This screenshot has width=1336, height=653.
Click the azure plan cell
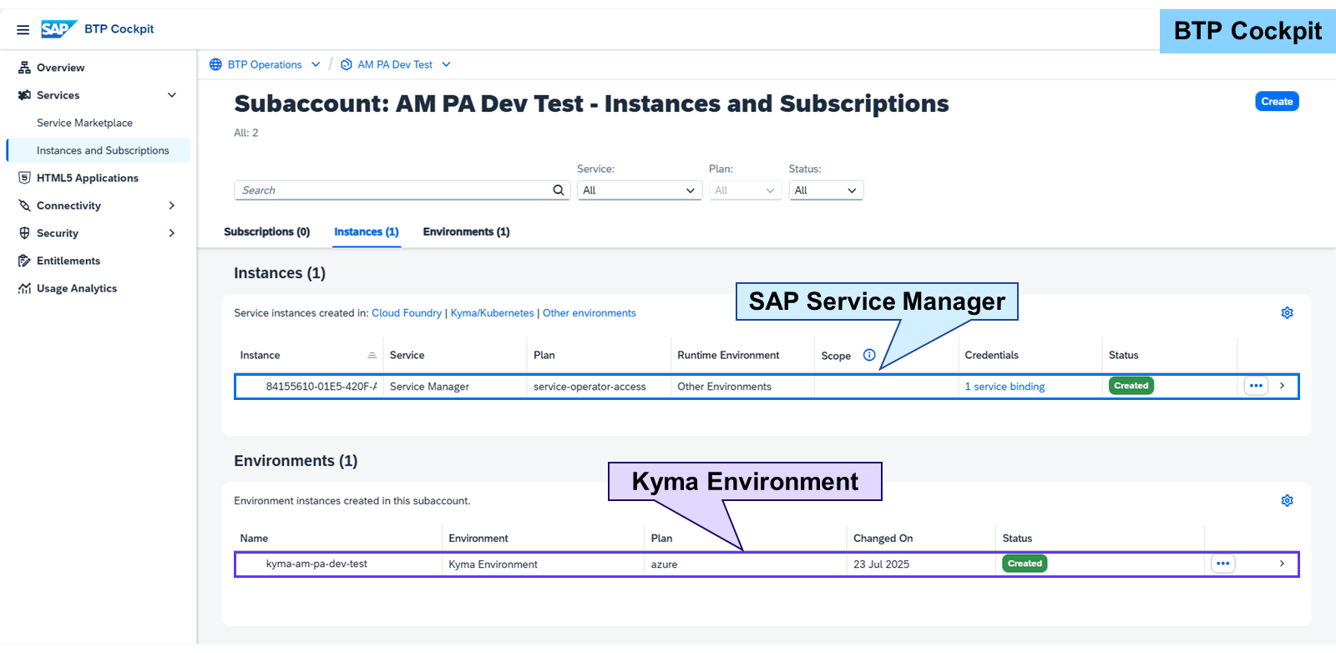[x=664, y=564]
